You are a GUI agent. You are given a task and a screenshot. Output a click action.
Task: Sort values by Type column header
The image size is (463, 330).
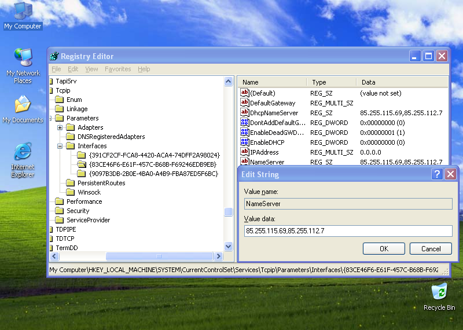332,82
